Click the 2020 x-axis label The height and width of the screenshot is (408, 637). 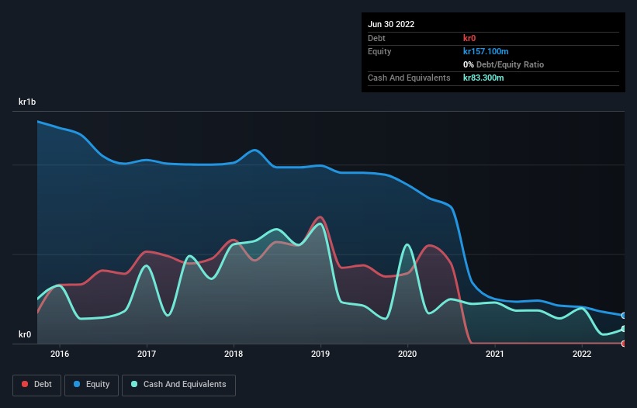tap(407, 354)
